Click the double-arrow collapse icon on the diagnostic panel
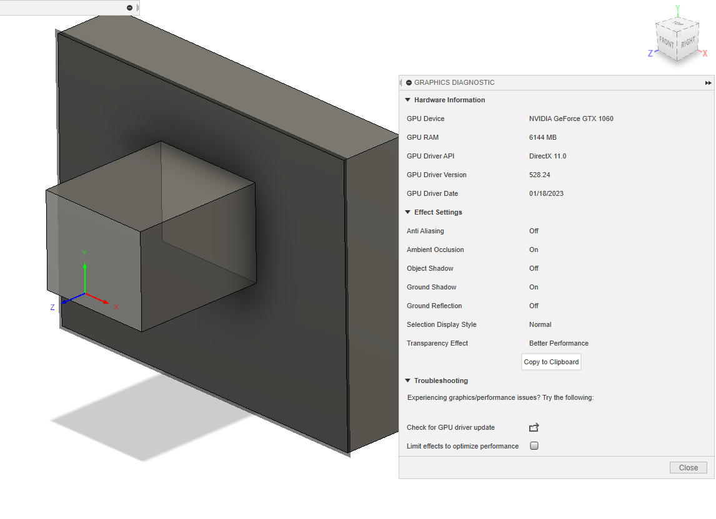716x519 pixels. [708, 82]
